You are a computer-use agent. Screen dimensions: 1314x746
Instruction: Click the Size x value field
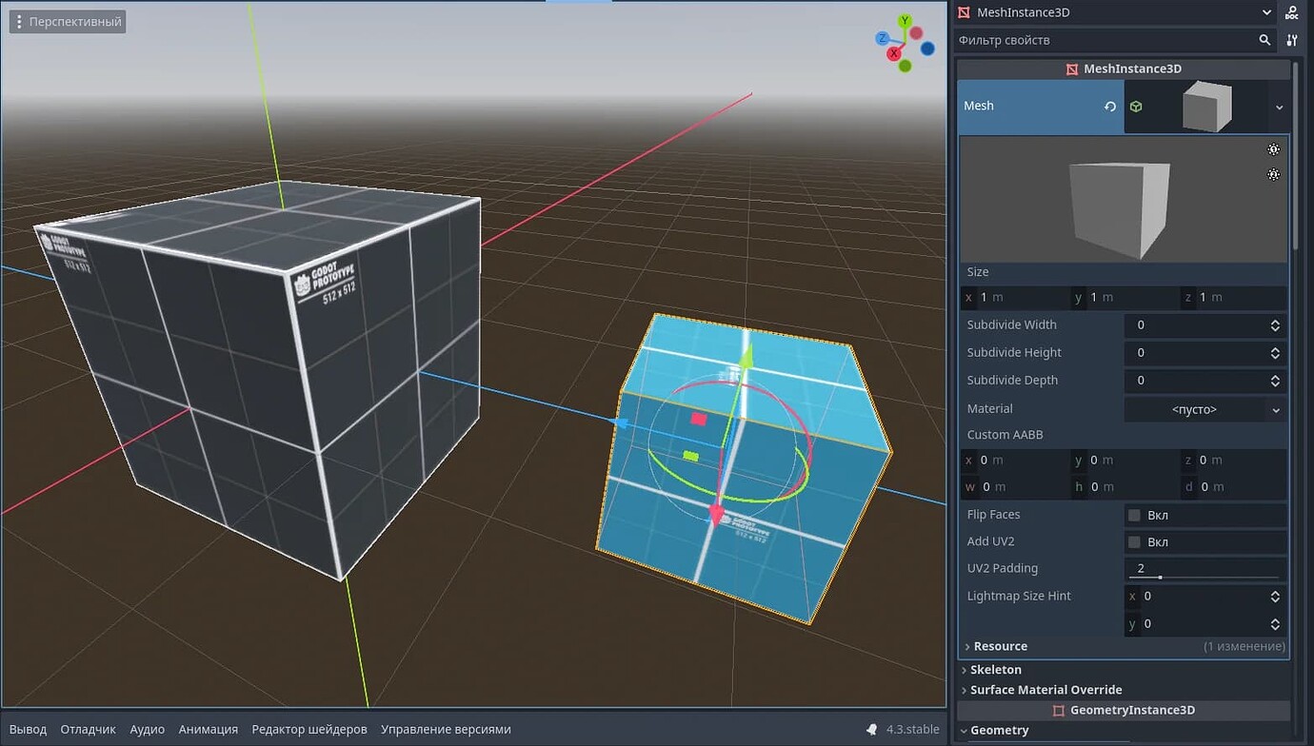tap(1016, 297)
